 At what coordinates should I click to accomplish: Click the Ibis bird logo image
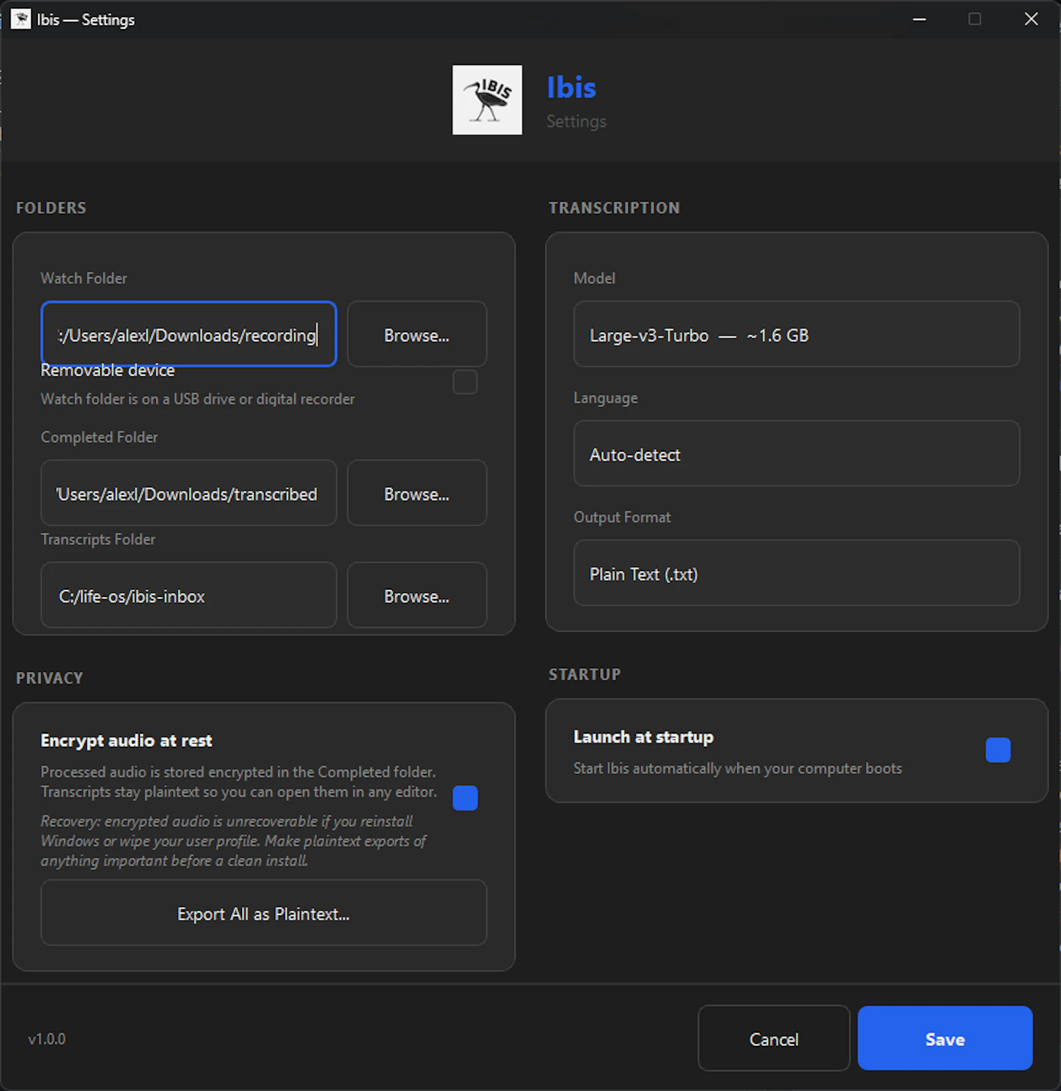click(487, 99)
